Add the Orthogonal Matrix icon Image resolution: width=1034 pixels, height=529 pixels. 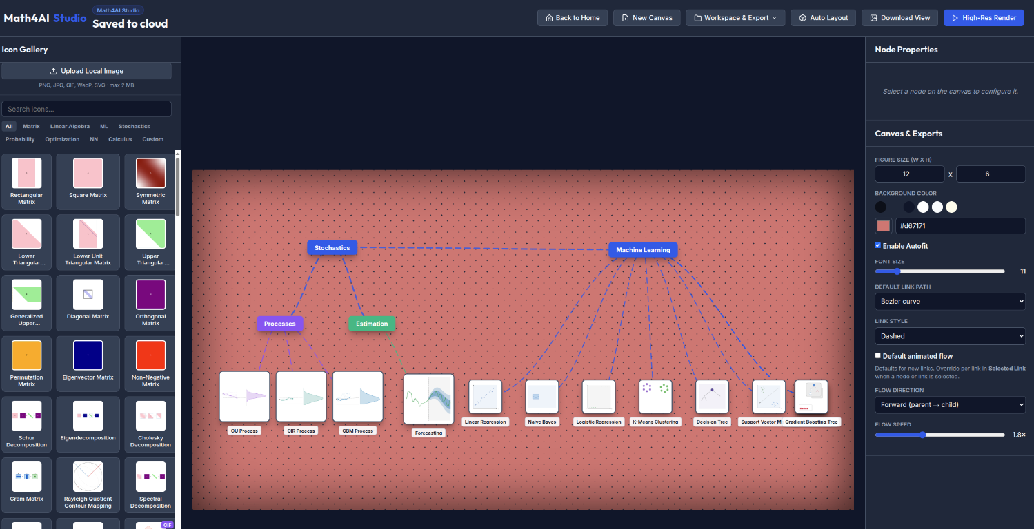[x=150, y=303]
